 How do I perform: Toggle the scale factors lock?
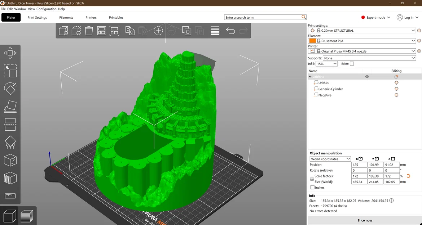pos(312,179)
